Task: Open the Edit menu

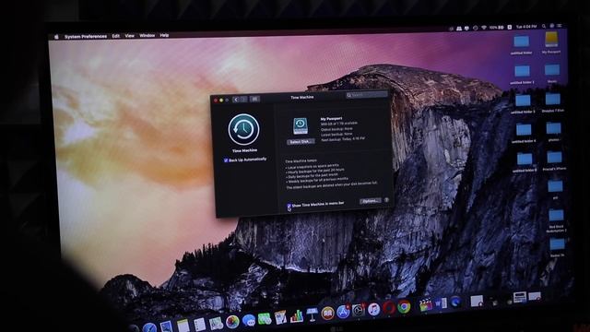Action: pyautogui.click(x=115, y=36)
